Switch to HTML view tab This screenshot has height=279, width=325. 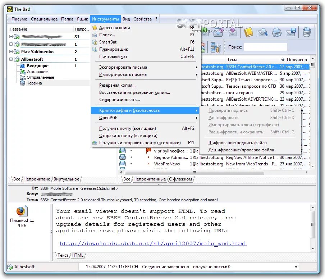77,255
